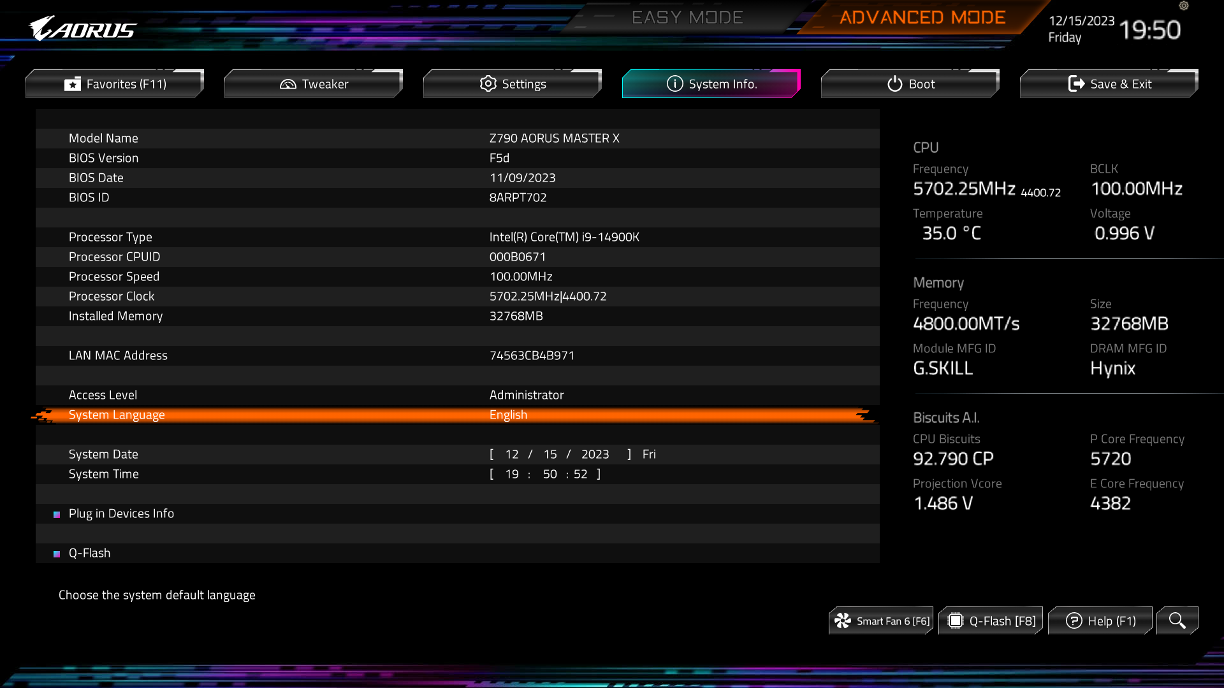Click the 19:50 clock at top right
Screen dimensions: 1224x688
(x=1149, y=30)
